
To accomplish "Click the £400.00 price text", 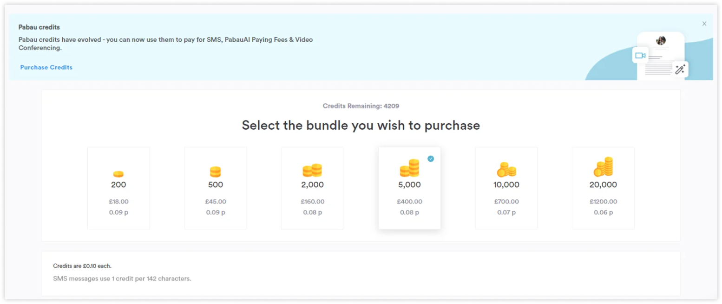I will (409, 202).
